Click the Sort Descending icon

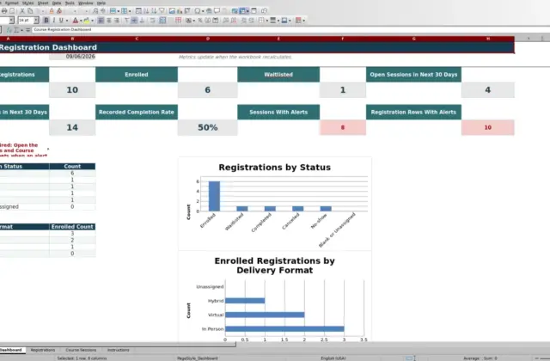tap(154, 11)
